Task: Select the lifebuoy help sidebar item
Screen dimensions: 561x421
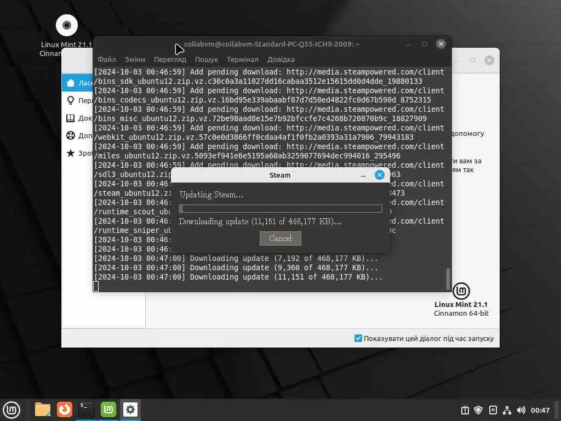Action: tap(78, 136)
